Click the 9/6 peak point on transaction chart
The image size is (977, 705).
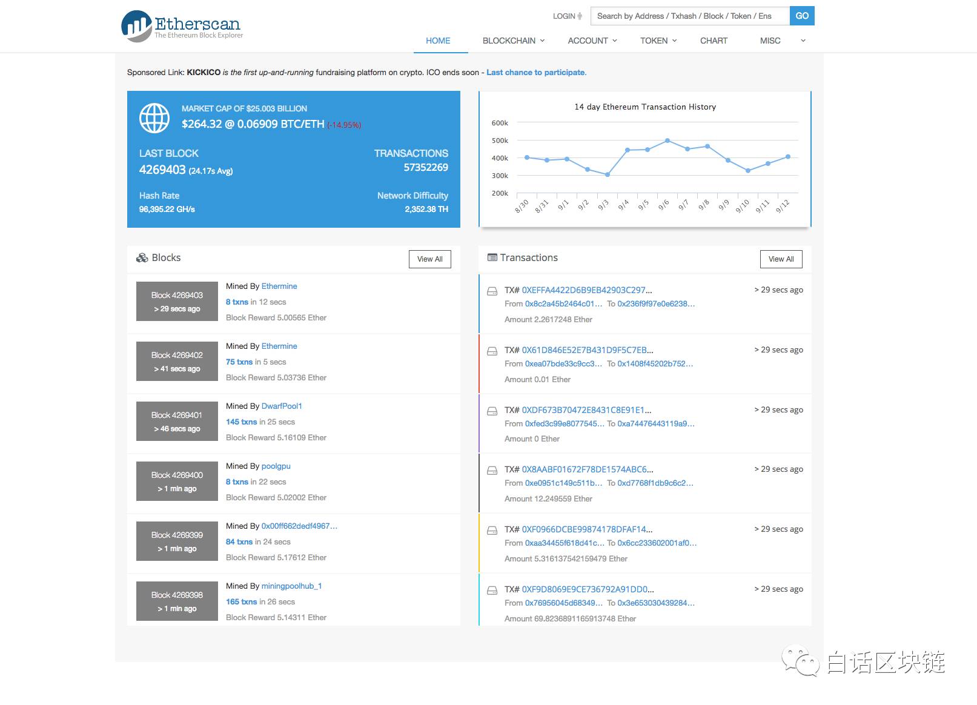point(667,141)
